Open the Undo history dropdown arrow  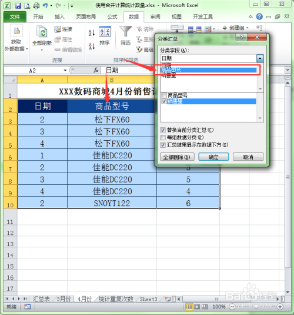point(51,6)
